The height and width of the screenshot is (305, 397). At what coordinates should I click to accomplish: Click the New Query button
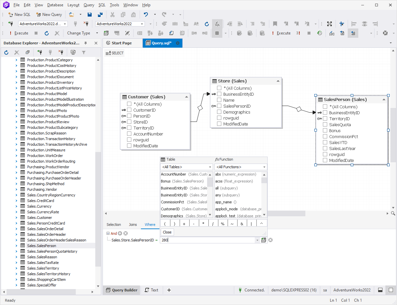click(x=49, y=15)
